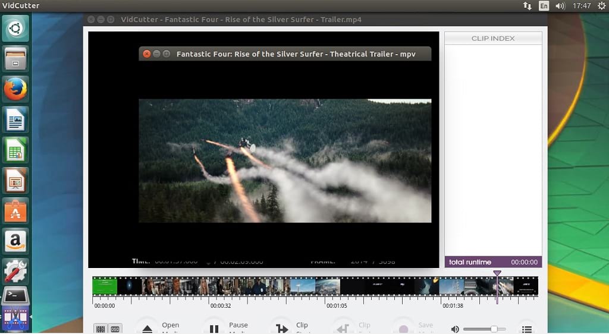Maximize the mpv trailer window
This screenshot has width=609, height=334.
point(167,54)
